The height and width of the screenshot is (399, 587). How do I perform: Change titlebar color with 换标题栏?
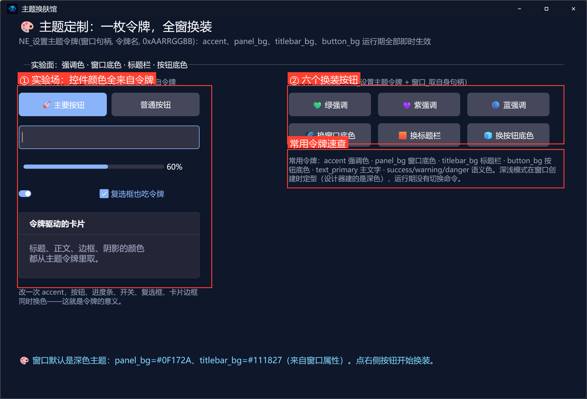[x=419, y=135]
